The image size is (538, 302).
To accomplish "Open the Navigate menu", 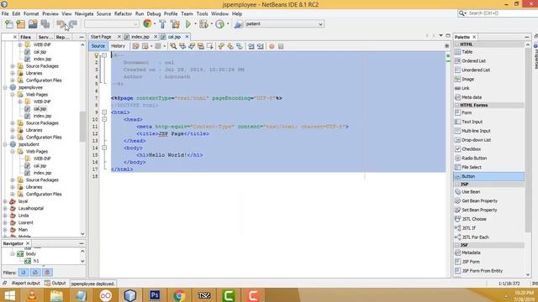I will (x=84, y=13).
